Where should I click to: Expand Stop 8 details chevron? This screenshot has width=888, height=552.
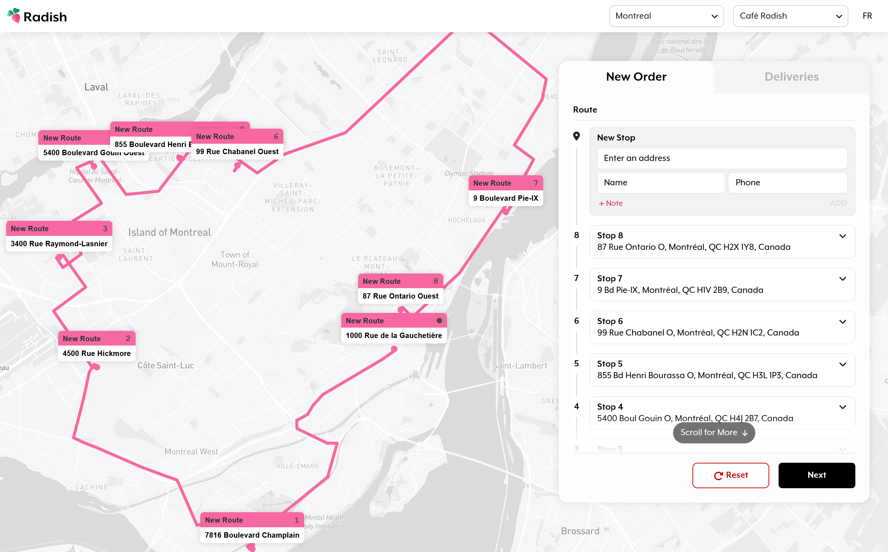842,236
